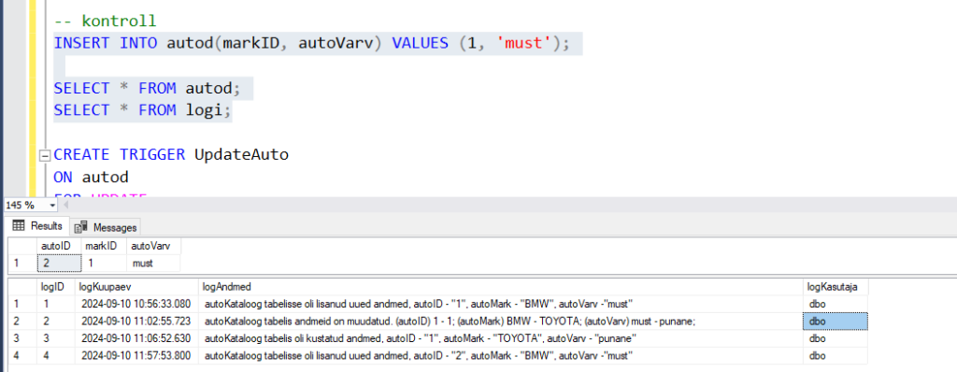Click the logID column header
Screen dimensions: 957x372
[x=56, y=287]
